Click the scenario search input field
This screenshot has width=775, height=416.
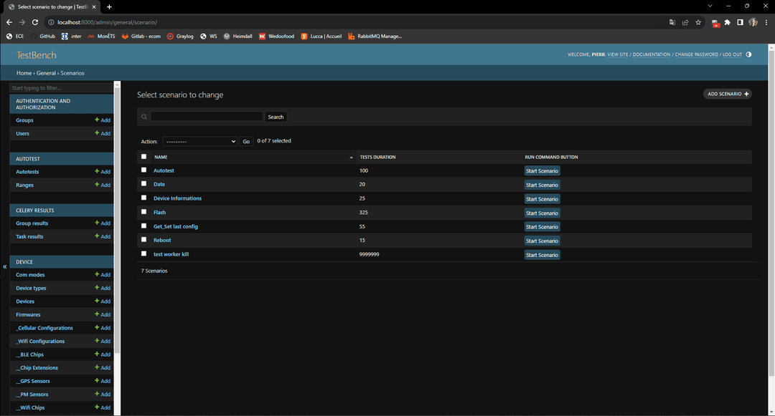point(207,117)
